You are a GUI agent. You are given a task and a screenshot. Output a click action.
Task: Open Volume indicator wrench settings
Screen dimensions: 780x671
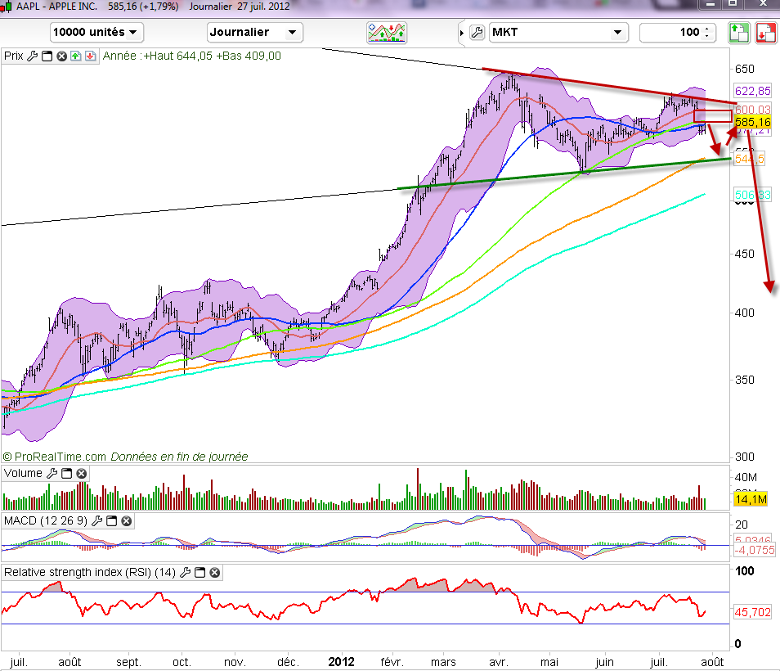(52, 474)
